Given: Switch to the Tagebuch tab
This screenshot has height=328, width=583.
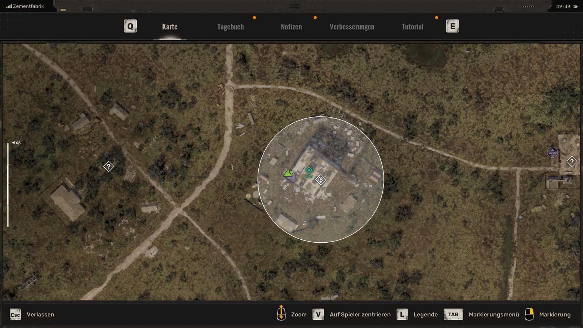Looking at the screenshot, I should pyautogui.click(x=230, y=27).
